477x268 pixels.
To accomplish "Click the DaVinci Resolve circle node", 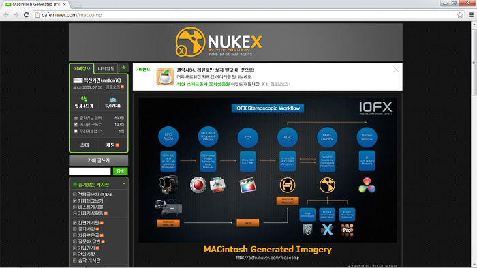I will tap(367, 137).
